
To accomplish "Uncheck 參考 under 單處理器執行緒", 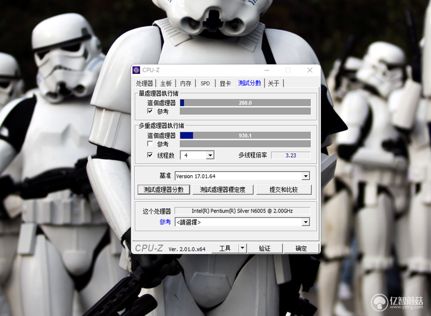I will (150, 111).
